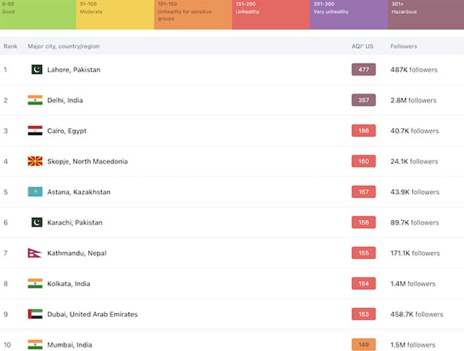The image size is (464, 351).
Task: Open the Kolkata, India city link
Action: (x=69, y=283)
